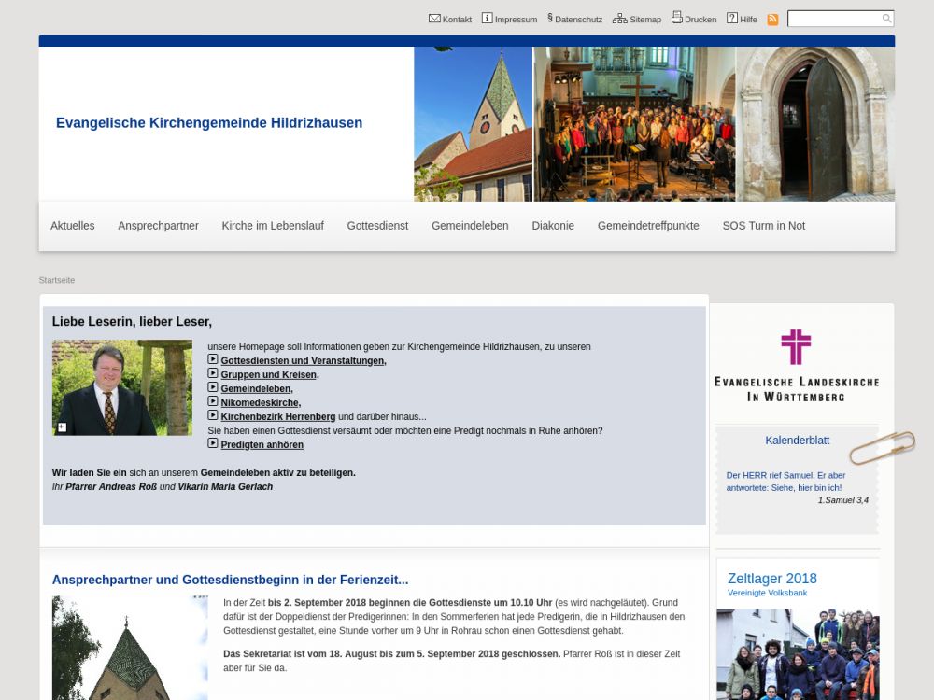The image size is (934, 700).
Task: Open the Impressum info icon
Action: coord(487,18)
